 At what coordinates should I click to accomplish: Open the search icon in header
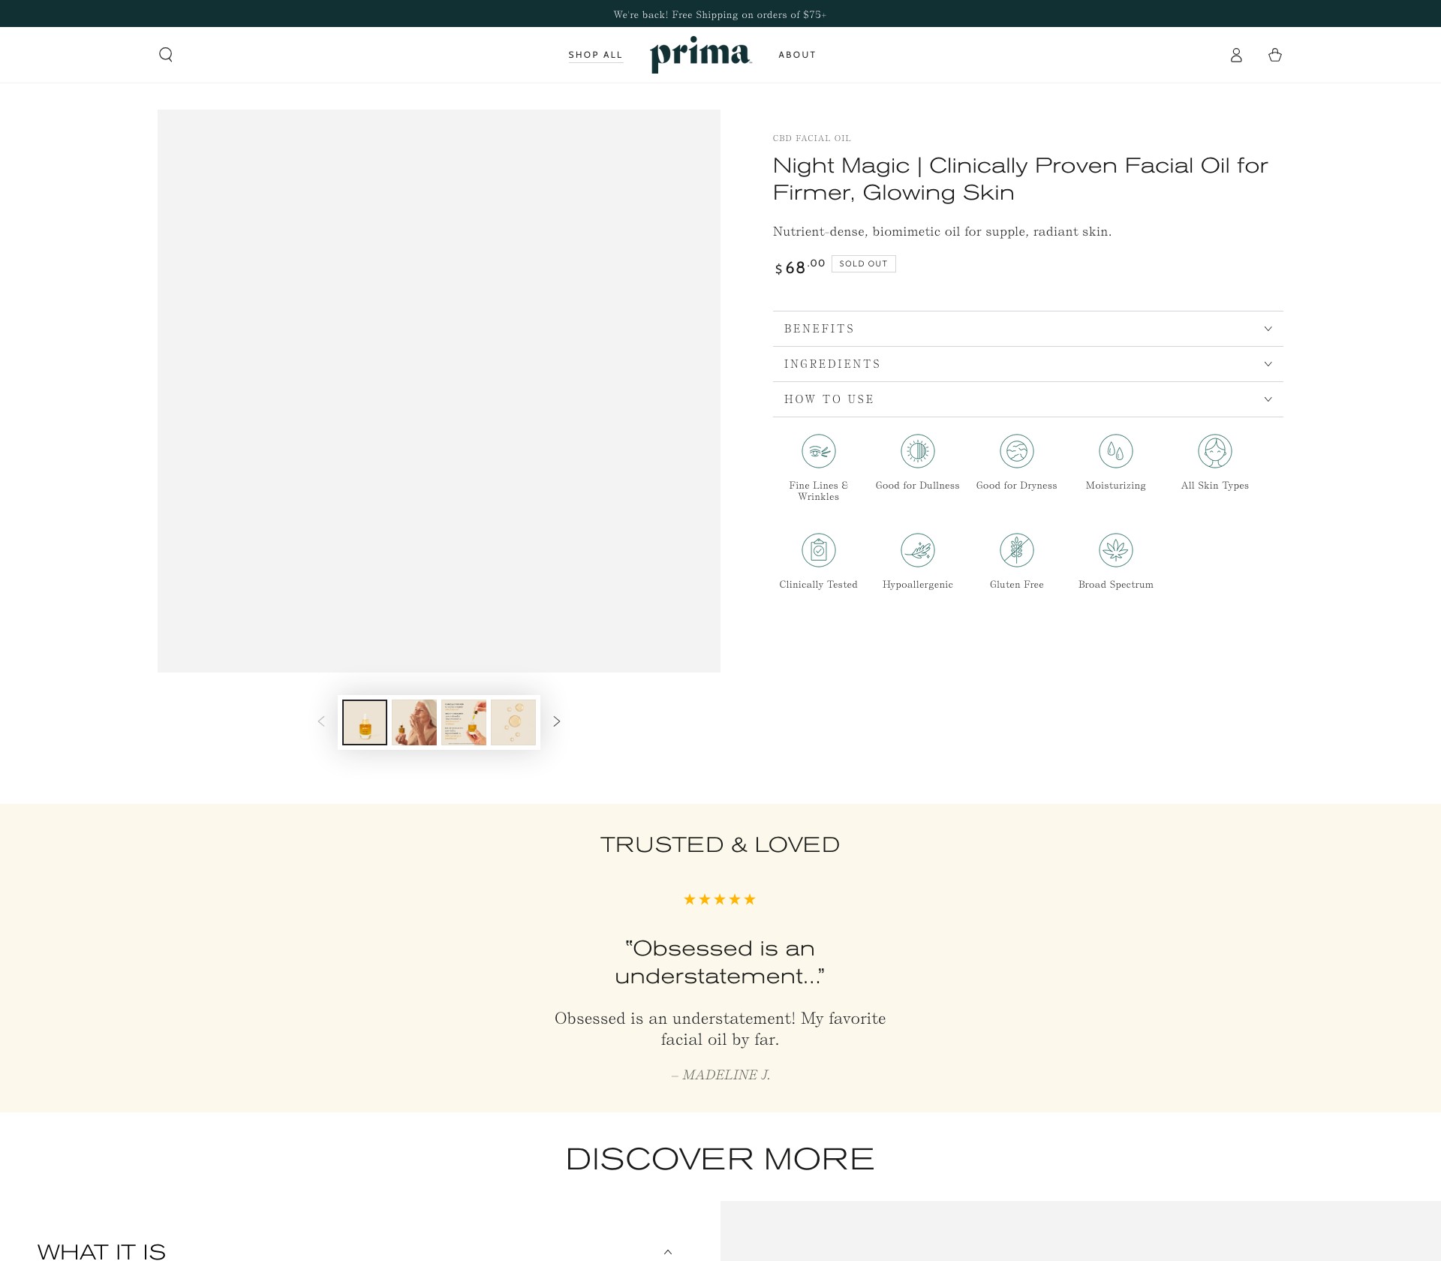[166, 55]
